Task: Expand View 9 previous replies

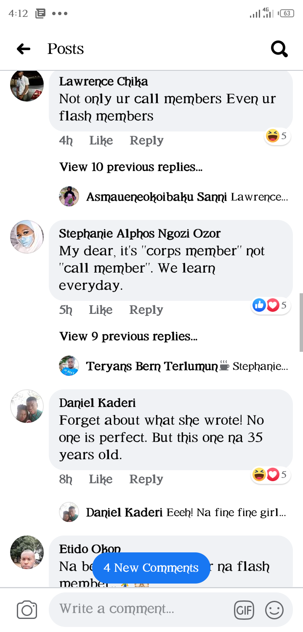Action: (x=128, y=337)
